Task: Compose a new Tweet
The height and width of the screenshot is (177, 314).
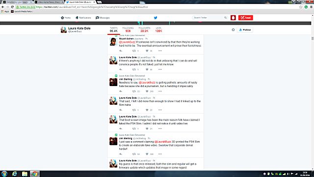Action: 245,18
